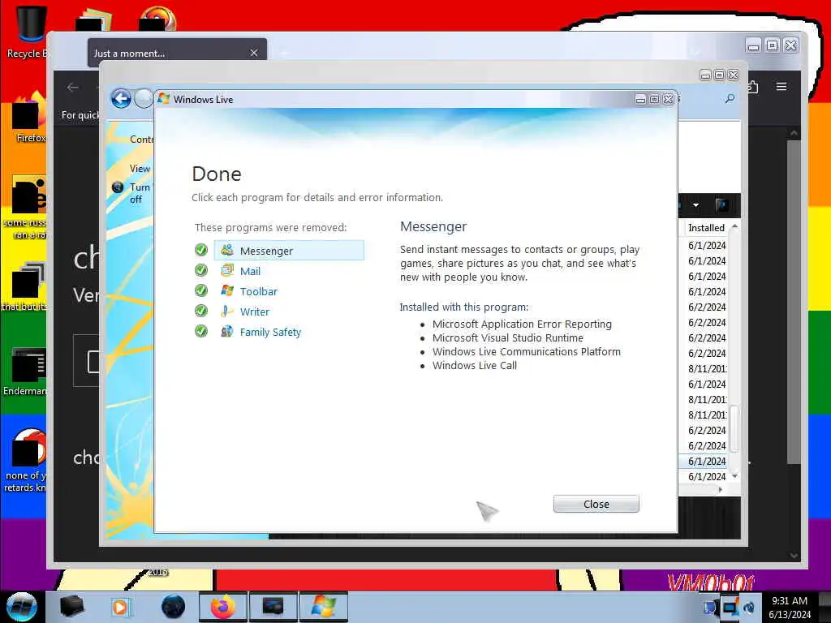Click the programs list scroll up arrow
This screenshot has height=623, width=831.
click(x=734, y=227)
